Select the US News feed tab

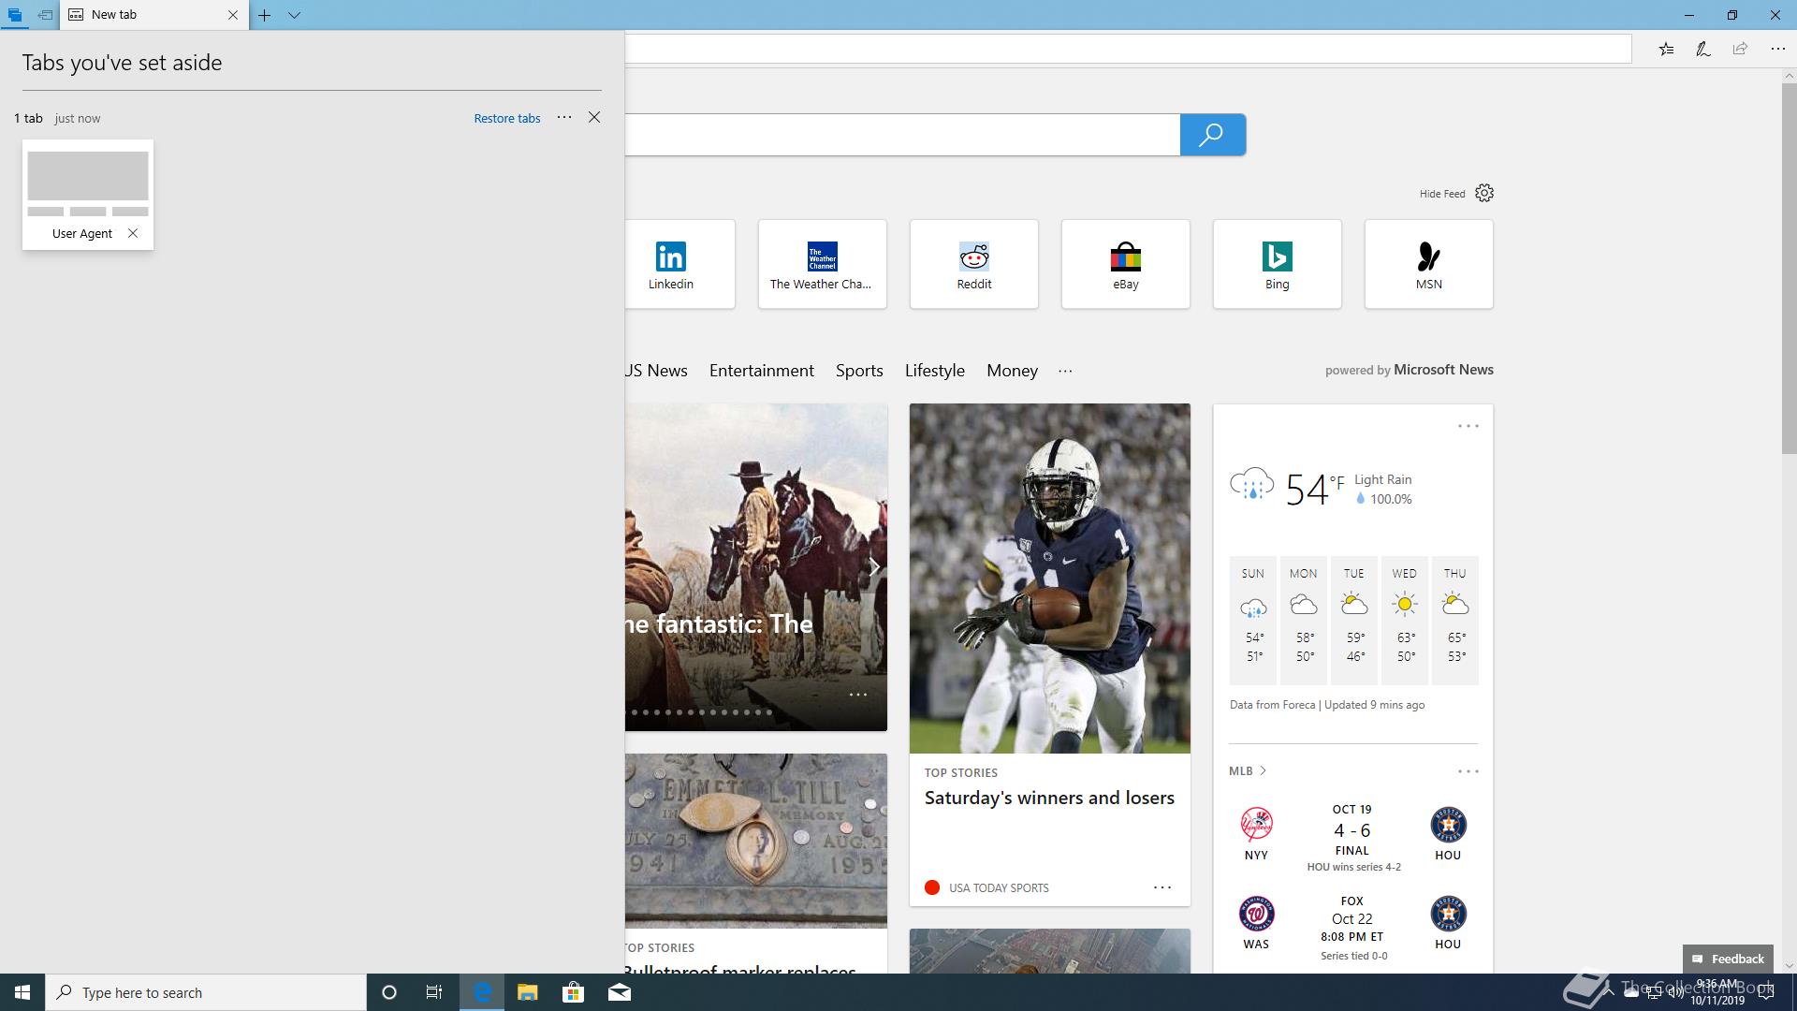[656, 371]
